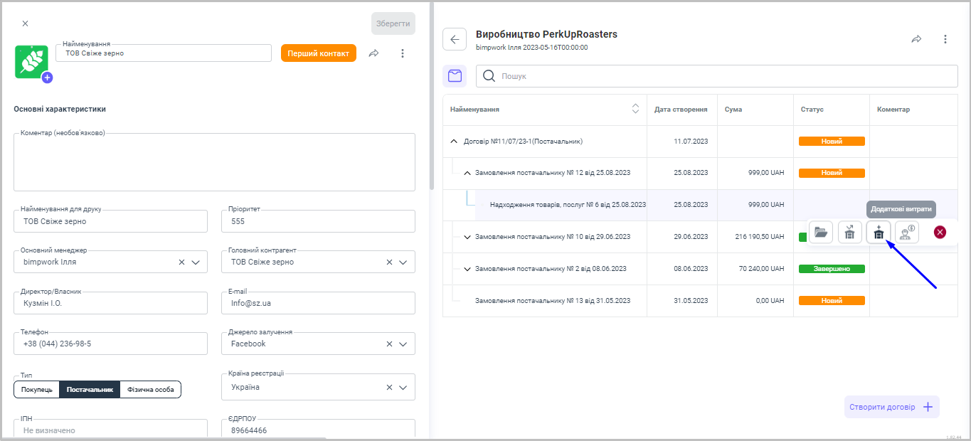Collapse Договір №11/07/23-1 tree row
The image size is (971, 441).
coord(454,141)
